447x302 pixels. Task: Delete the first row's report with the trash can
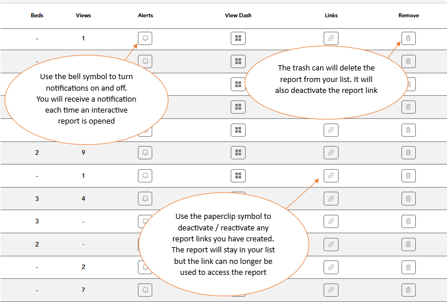(408, 39)
